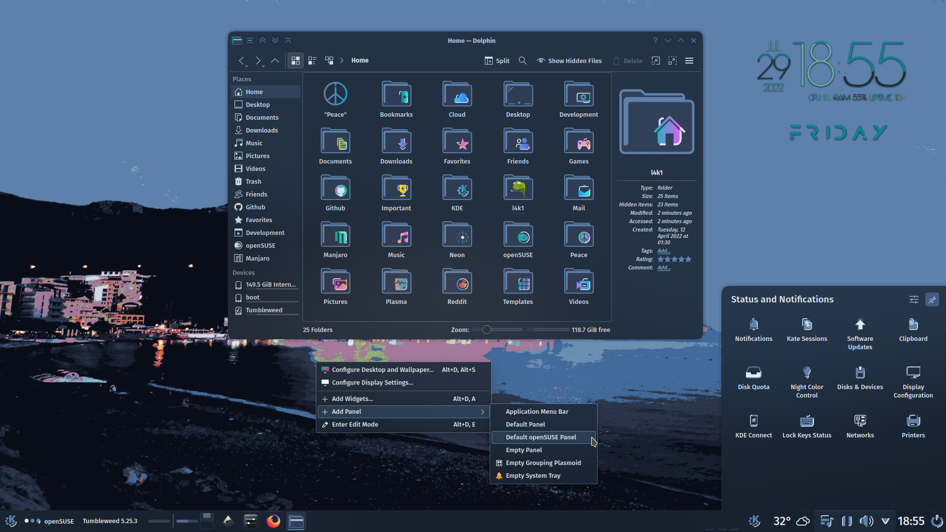
Task: Toggle Split view in Dolphin
Action: [497, 61]
